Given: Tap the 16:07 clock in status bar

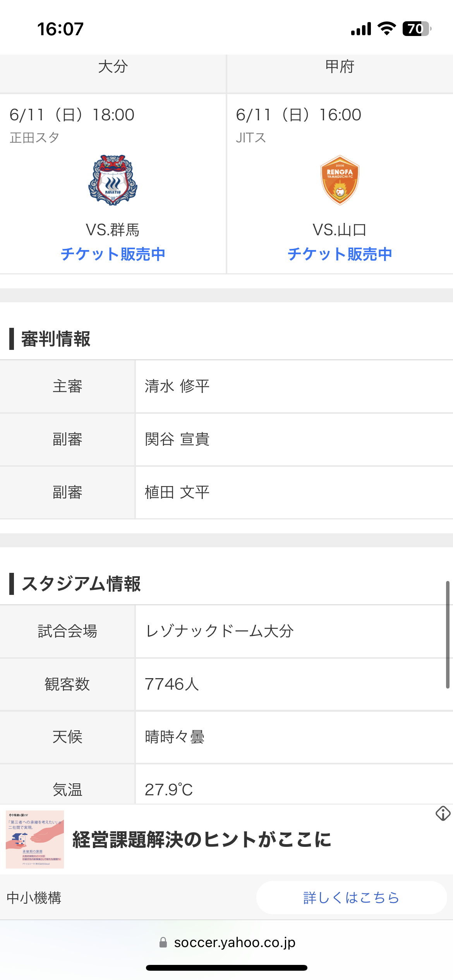Looking at the screenshot, I should click(x=60, y=29).
